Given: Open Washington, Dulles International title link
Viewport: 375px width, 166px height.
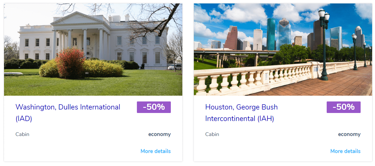Looking at the screenshot, I should point(68,113).
